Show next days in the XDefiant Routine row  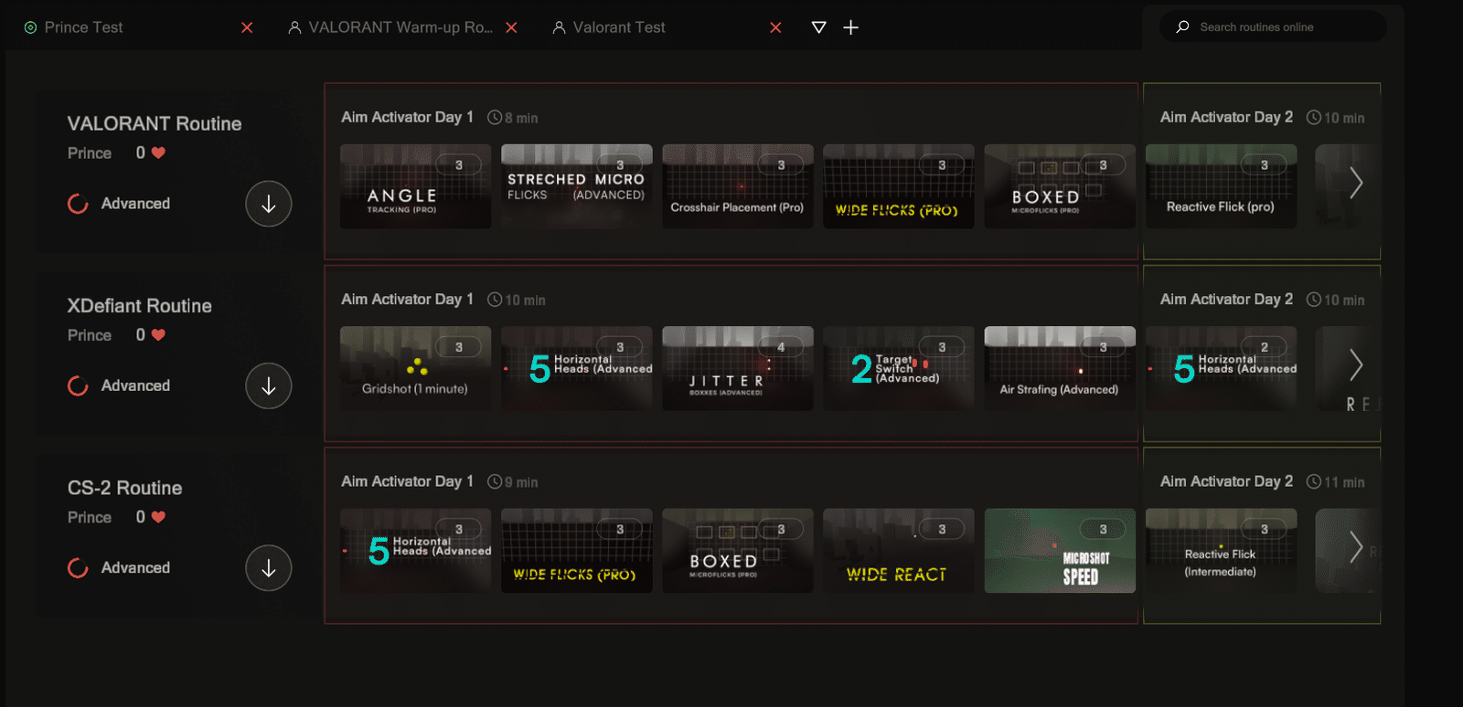point(1356,365)
